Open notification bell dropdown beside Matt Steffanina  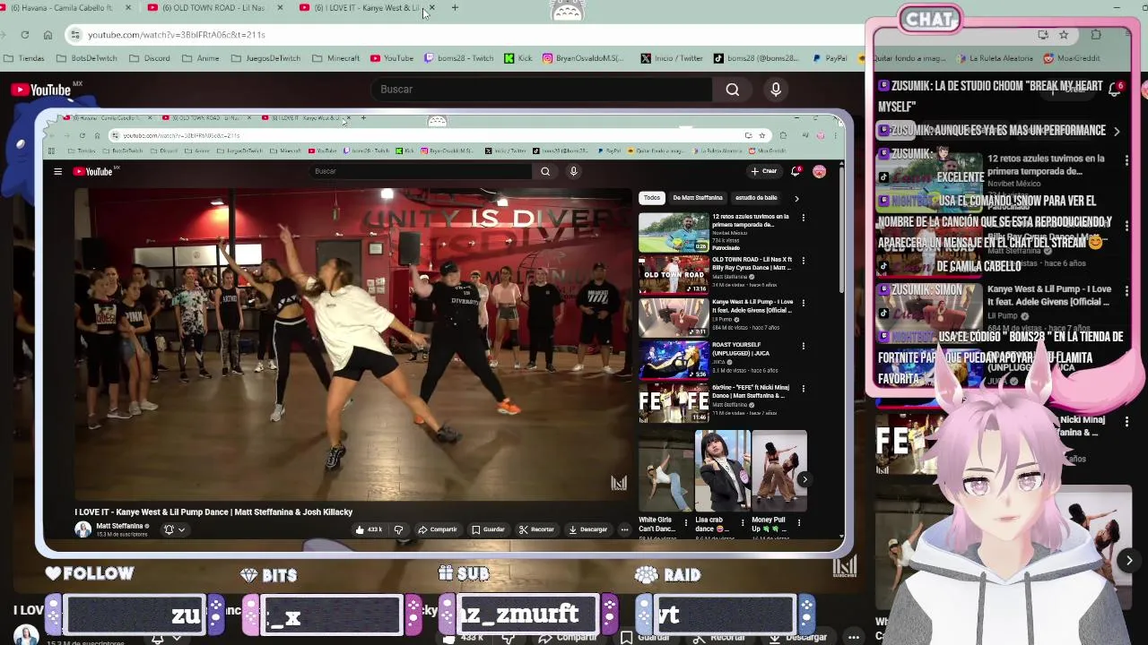point(174,529)
